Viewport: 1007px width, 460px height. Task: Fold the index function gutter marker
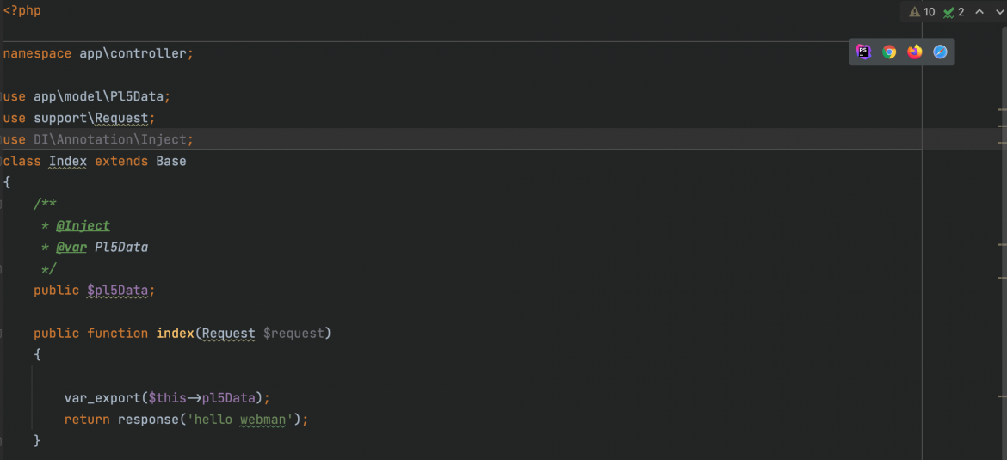[2, 334]
